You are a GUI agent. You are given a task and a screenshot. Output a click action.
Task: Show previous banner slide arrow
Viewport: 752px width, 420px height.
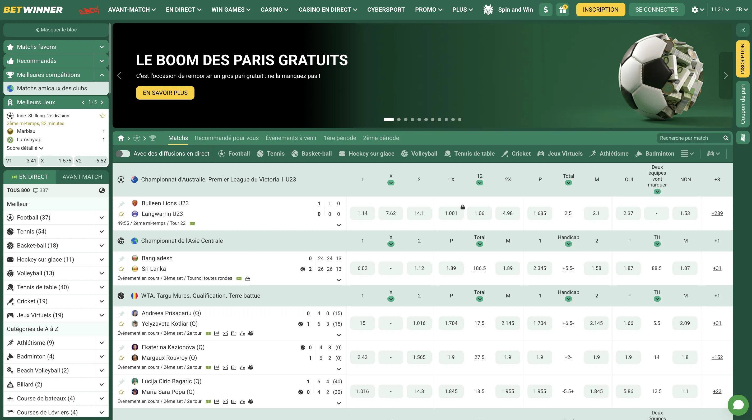(119, 76)
